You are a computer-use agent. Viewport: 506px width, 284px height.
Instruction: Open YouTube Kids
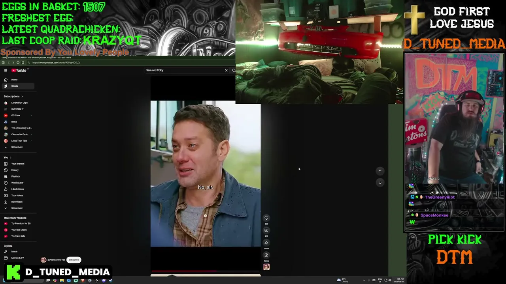pos(18,236)
